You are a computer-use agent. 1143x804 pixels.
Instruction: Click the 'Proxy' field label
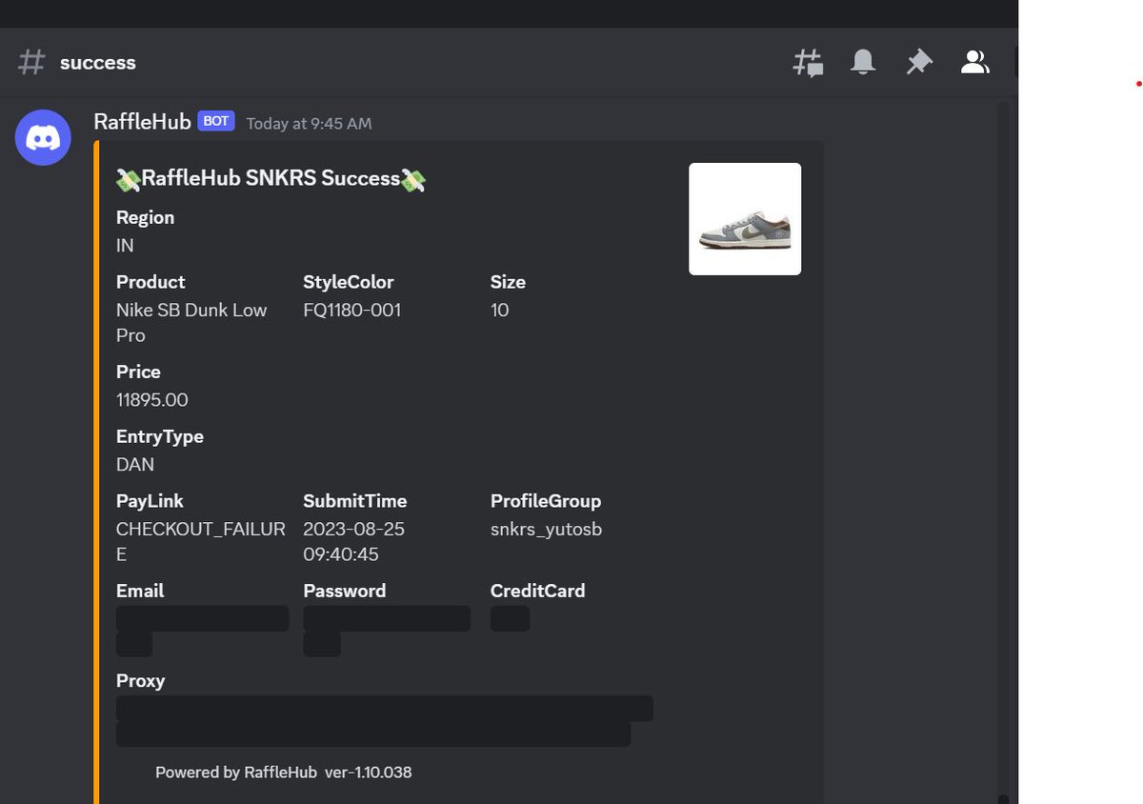(x=140, y=681)
